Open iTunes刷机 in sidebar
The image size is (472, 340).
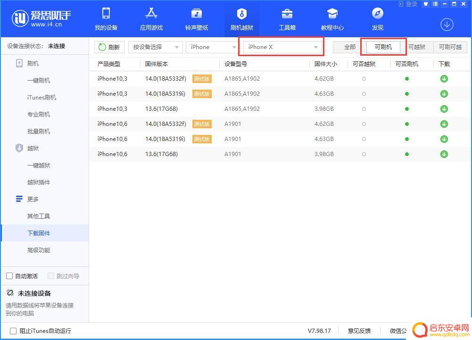pos(41,97)
